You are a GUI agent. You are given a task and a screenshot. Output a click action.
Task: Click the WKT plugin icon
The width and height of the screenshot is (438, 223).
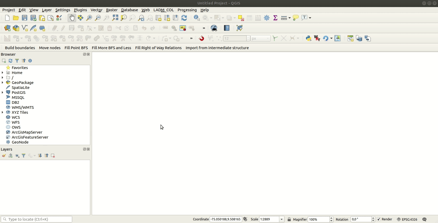317,38
